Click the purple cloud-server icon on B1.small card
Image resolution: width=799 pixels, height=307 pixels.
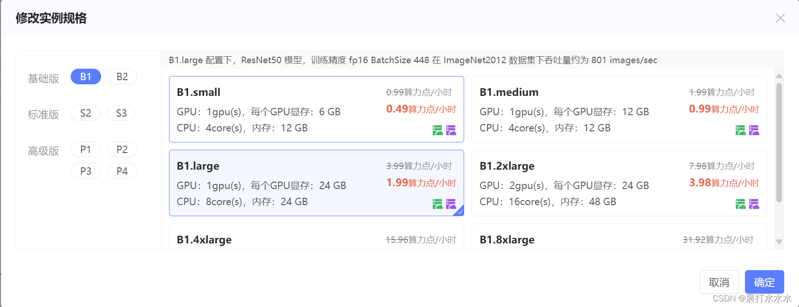pyautogui.click(x=451, y=130)
